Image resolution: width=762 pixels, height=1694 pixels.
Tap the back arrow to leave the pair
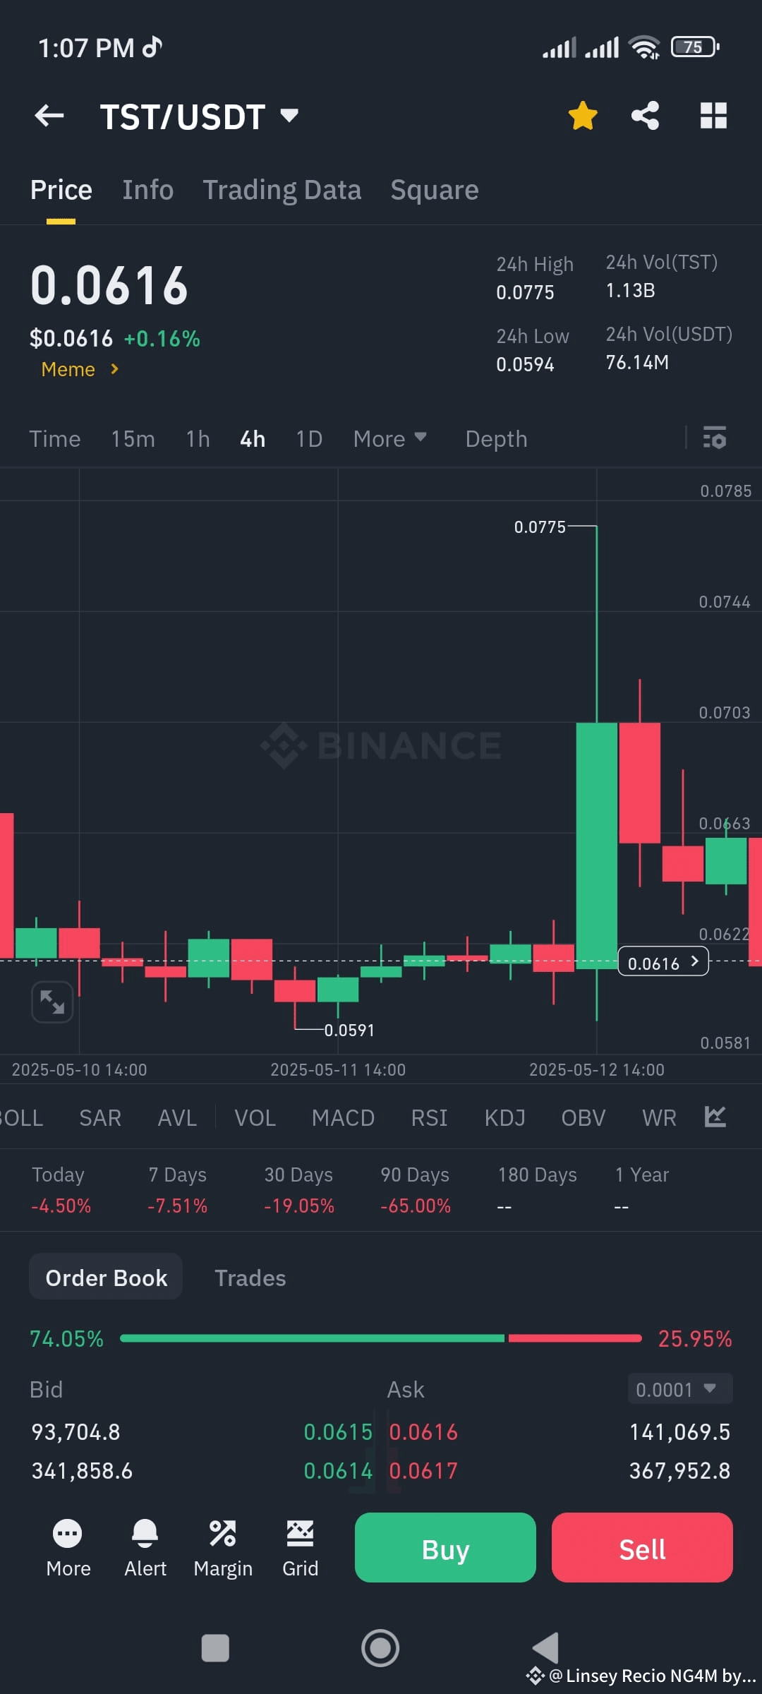coord(48,116)
